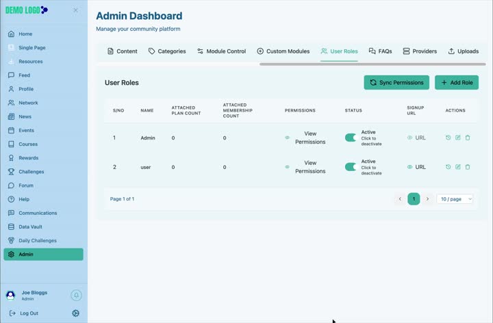Select page 1 in pagination
Screen dimensions: 493x323
point(414,199)
